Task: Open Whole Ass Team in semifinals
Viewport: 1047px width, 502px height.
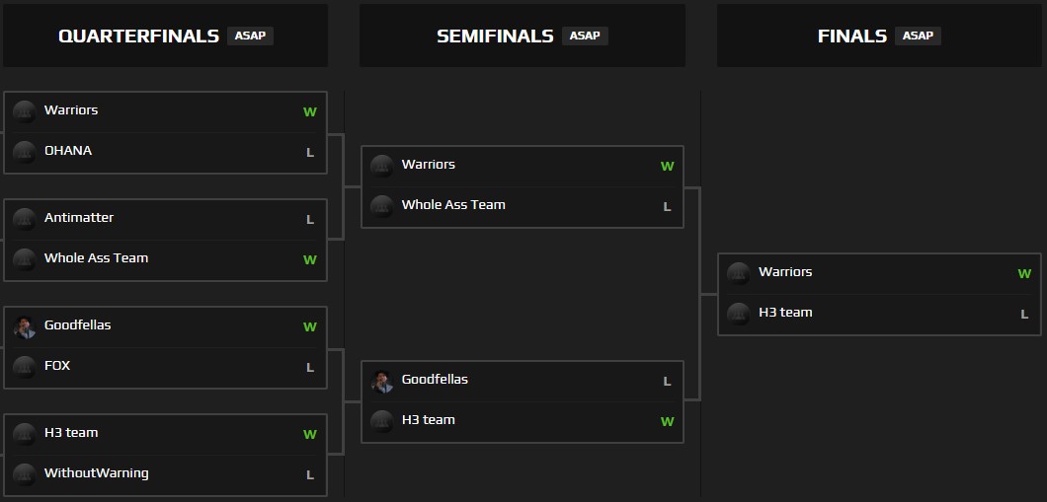Action: pyautogui.click(x=523, y=207)
